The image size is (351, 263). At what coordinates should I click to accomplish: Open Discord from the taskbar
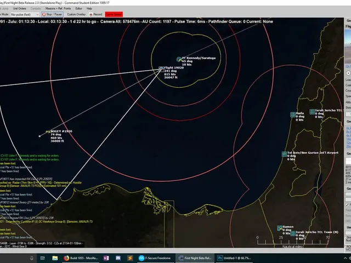[x=118, y=258]
